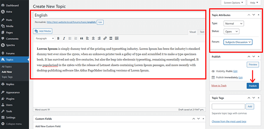
Task: Click the Italic formatting icon
Action: click(64, 38)
